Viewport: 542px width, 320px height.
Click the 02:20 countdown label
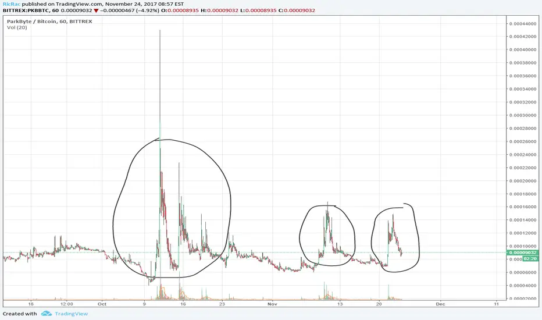[530, 258]
